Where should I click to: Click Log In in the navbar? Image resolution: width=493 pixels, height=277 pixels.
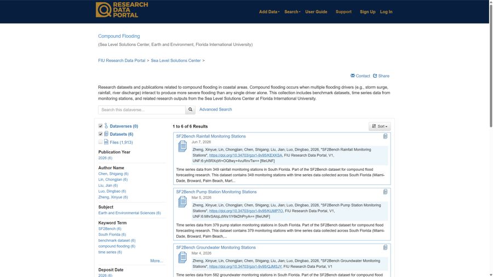click(x=386, y=11)
